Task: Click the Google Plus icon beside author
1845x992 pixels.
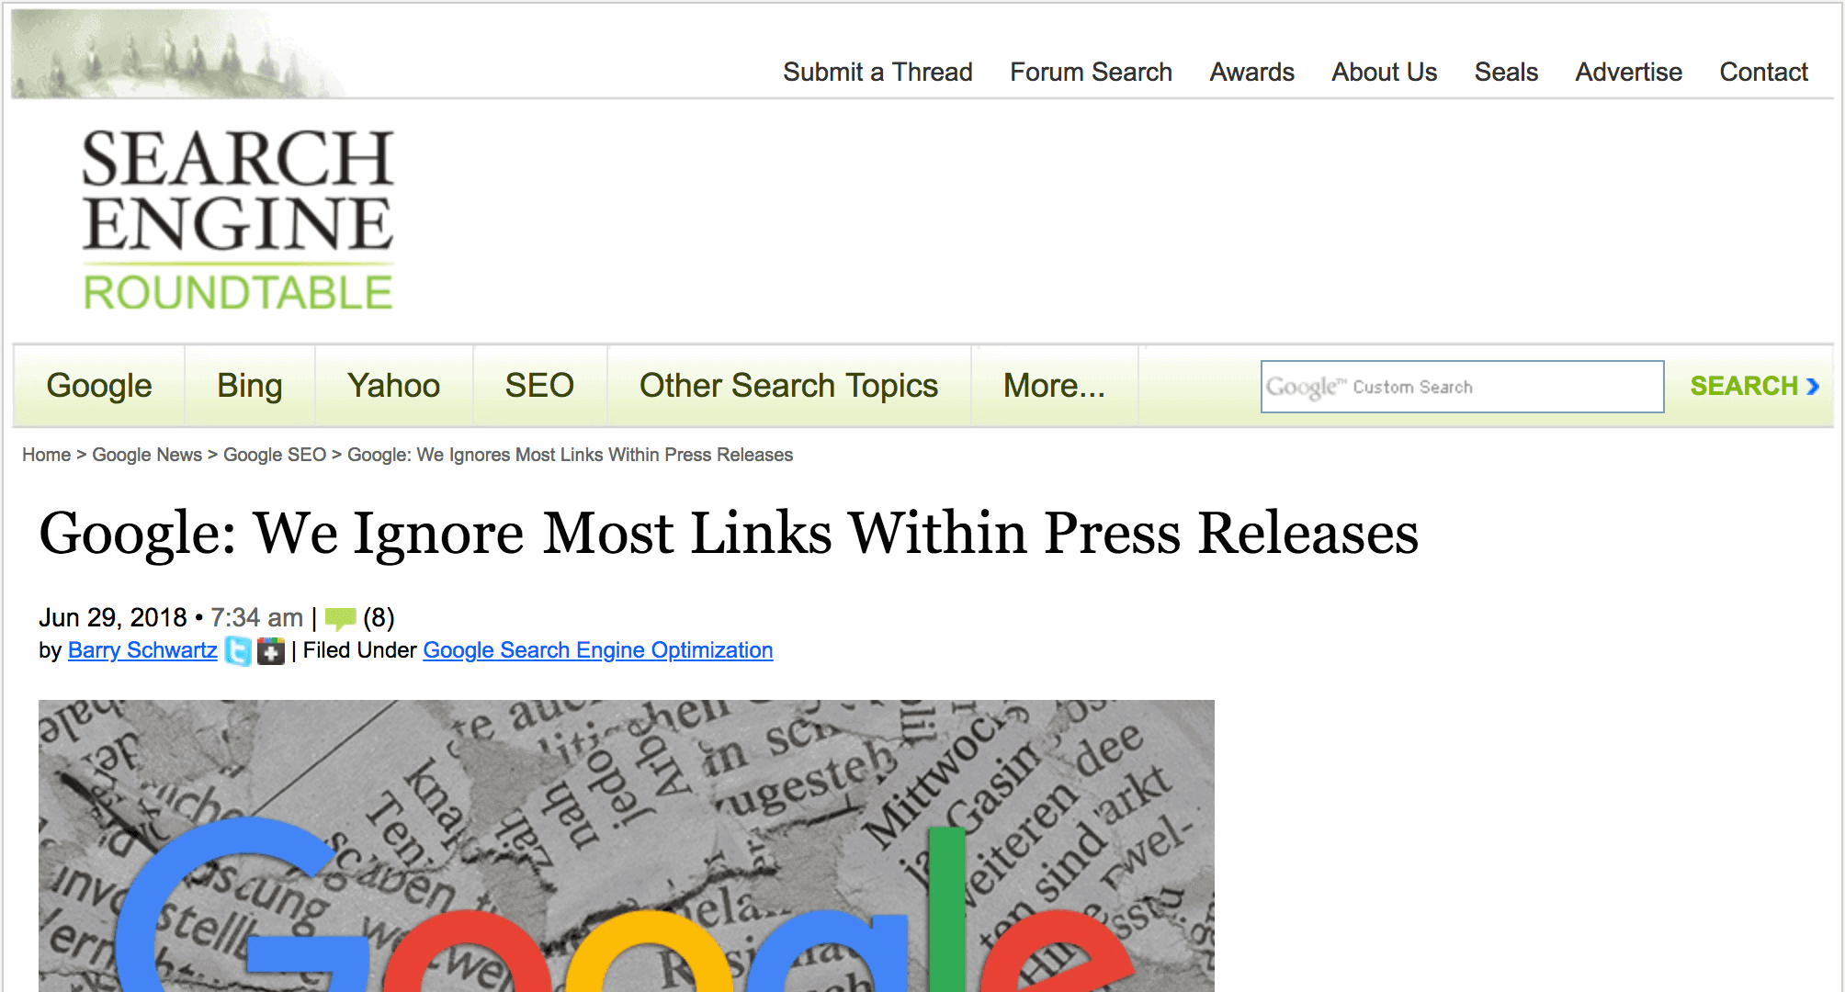Action: (271, 651)
